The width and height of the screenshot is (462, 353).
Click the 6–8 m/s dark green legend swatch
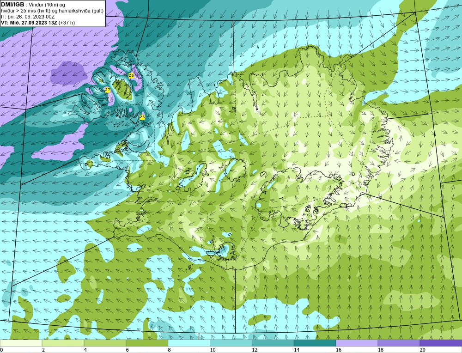(147, 343)
